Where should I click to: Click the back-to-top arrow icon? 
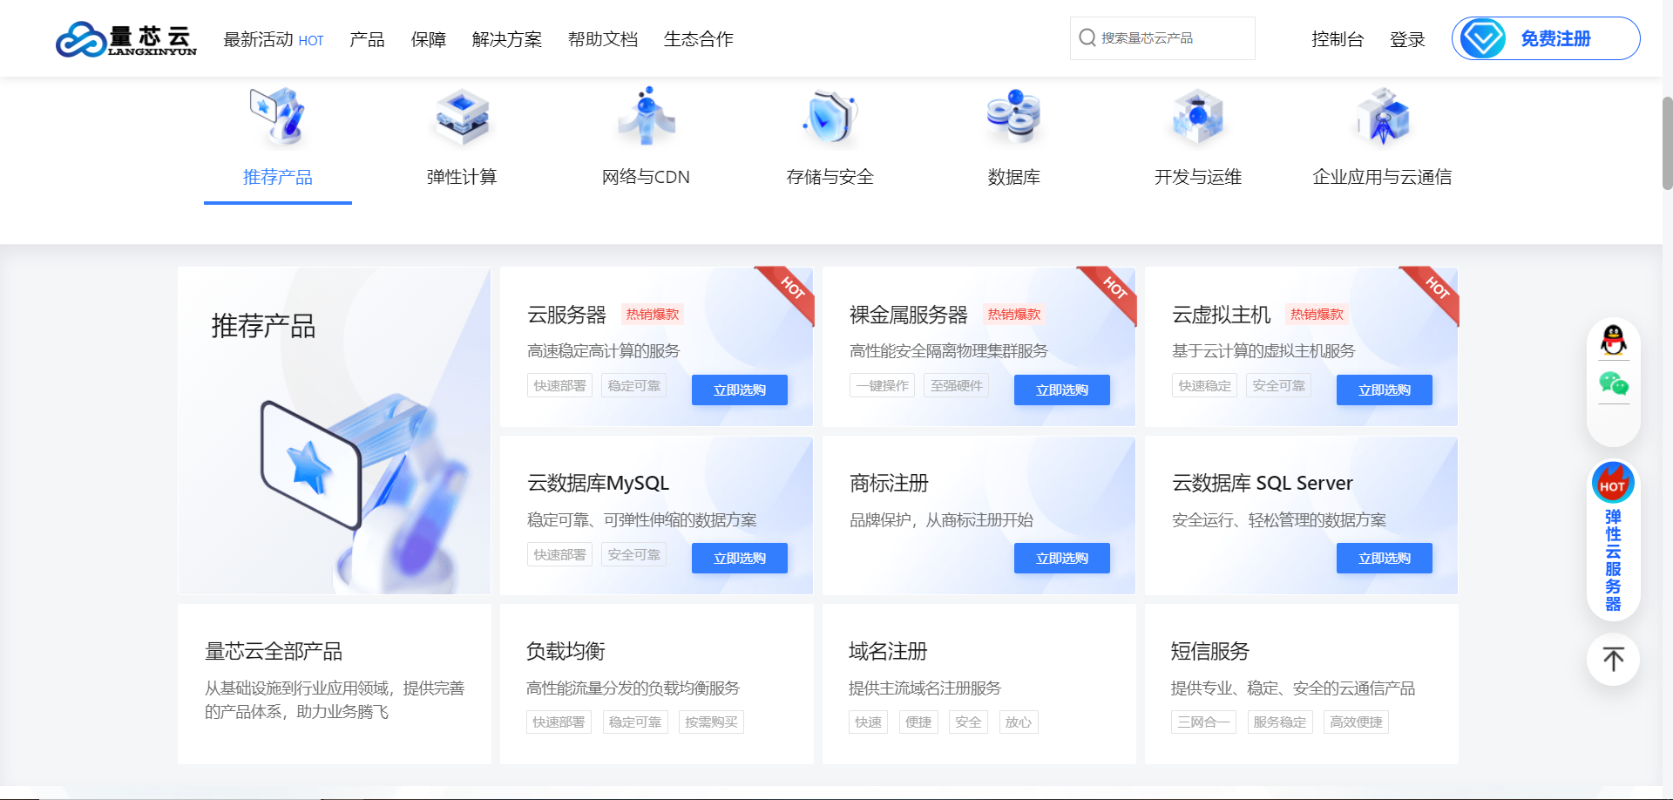tap(1613, 660)
